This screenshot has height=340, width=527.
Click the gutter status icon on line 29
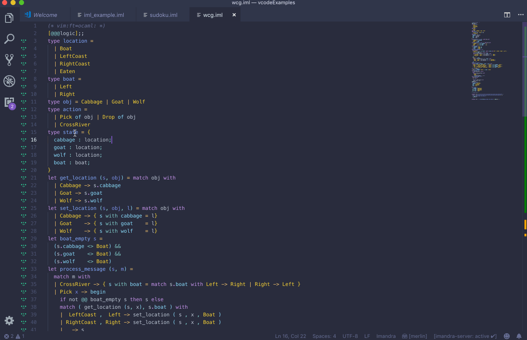pos(24,239)
